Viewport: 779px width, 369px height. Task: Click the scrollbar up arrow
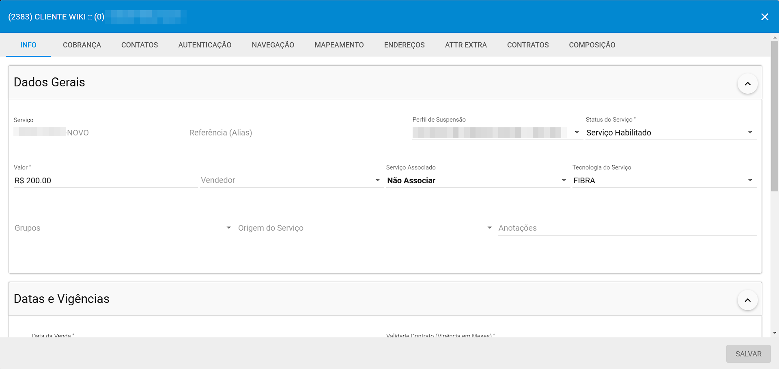pos(775,37)
